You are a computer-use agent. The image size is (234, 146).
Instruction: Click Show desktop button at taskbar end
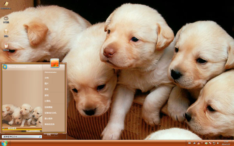[233, 143]
